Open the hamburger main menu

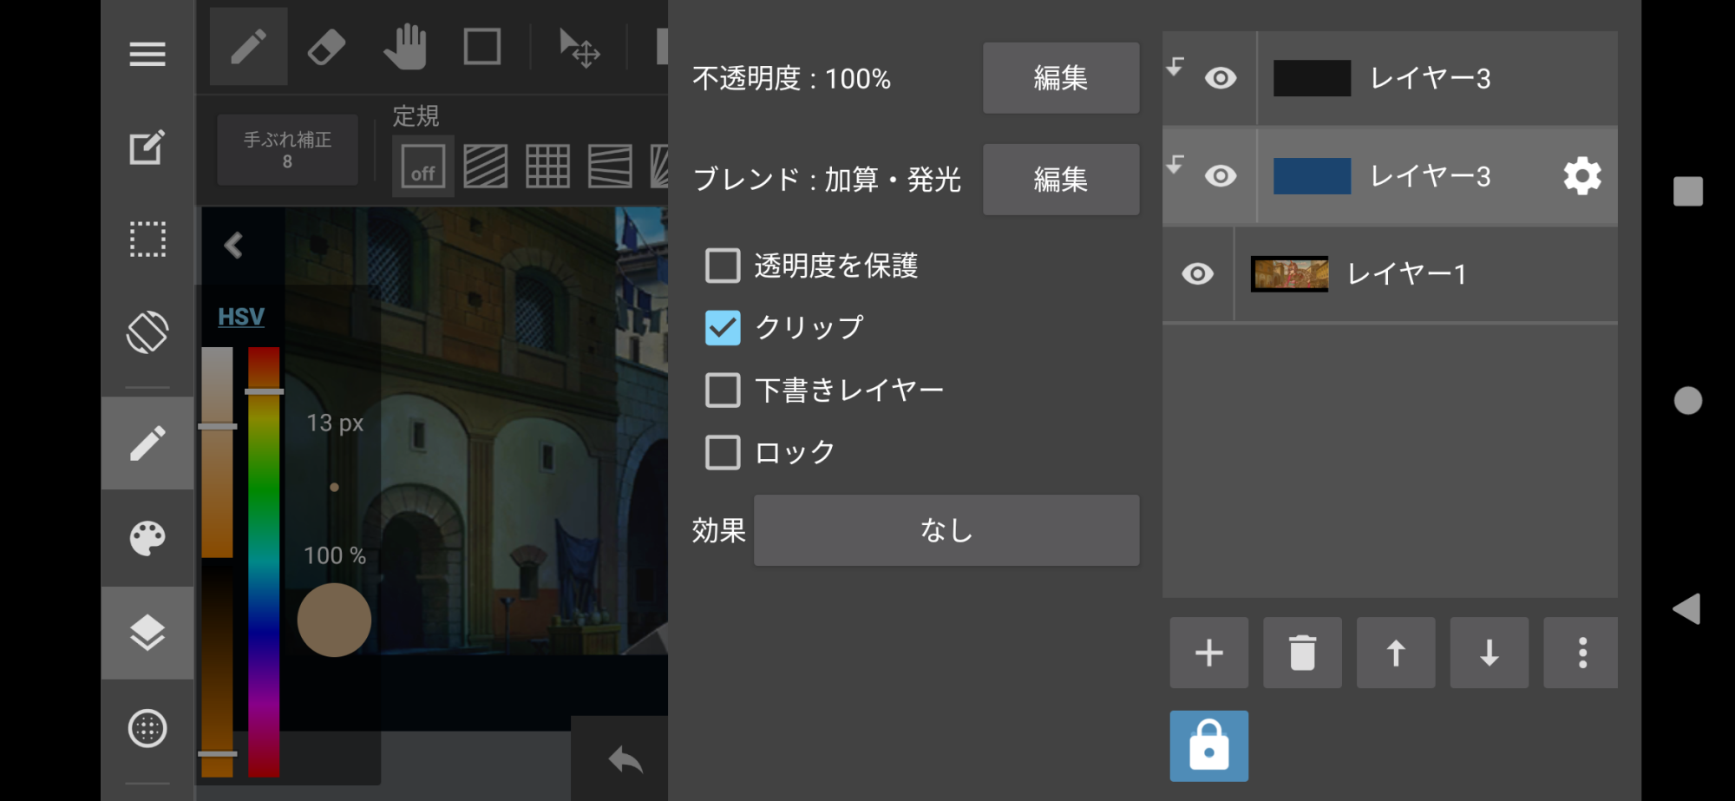tap(147, 54)
